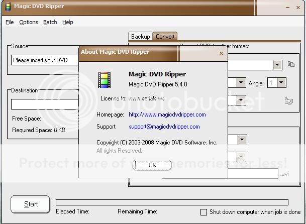Open the dropdown beside the camcorder icon
This screenshot has width=306, height=224.
click(241, 100)
